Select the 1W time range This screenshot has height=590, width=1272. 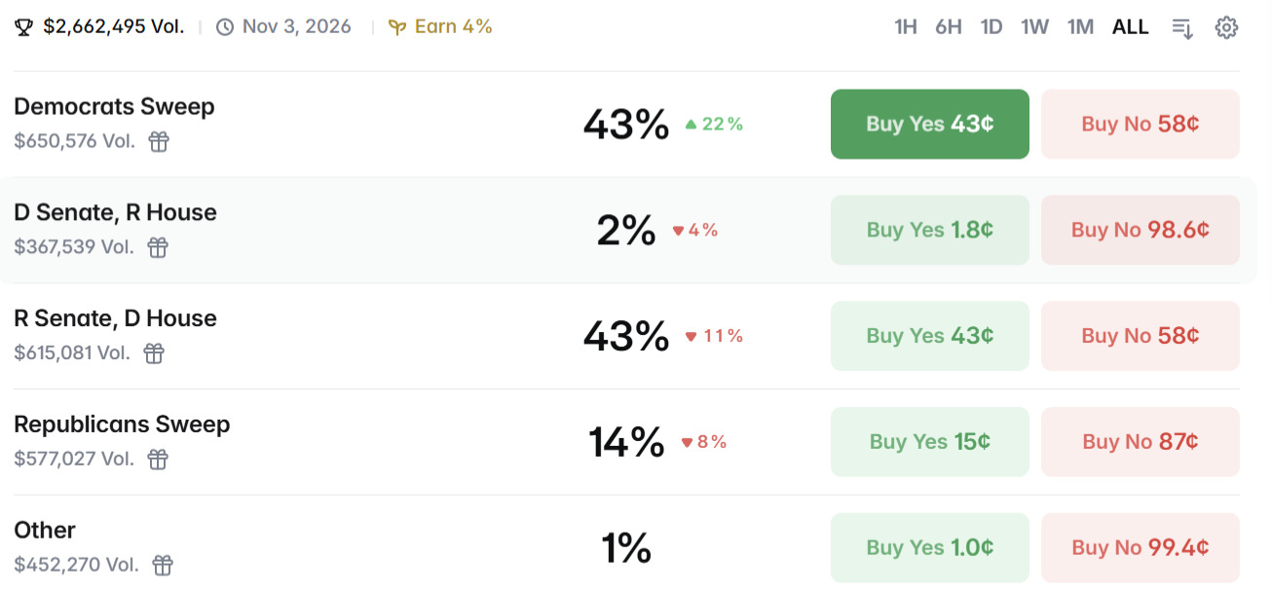pyautogui.click(x=1034, y=27)
